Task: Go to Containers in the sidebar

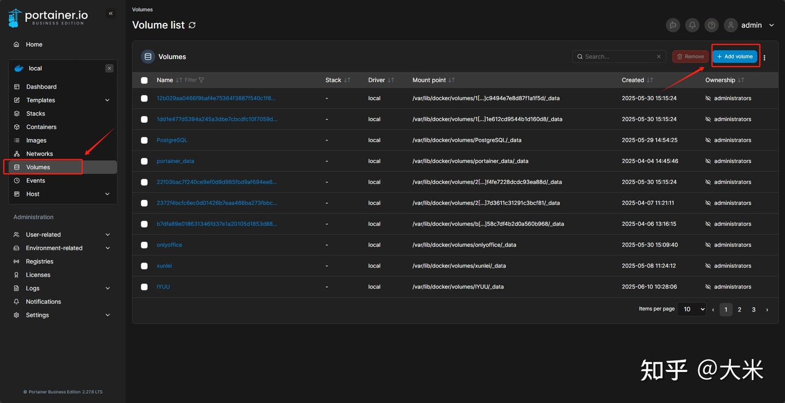Action: (41, 127)
